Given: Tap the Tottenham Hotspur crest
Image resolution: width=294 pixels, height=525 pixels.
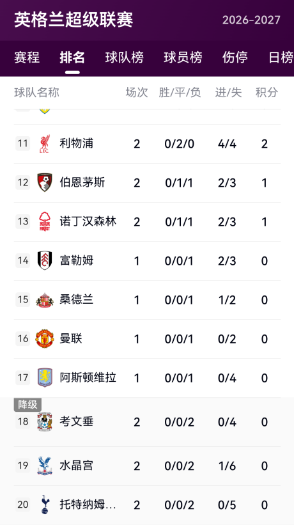Looking at the screenshot, I should click(45, 505).
